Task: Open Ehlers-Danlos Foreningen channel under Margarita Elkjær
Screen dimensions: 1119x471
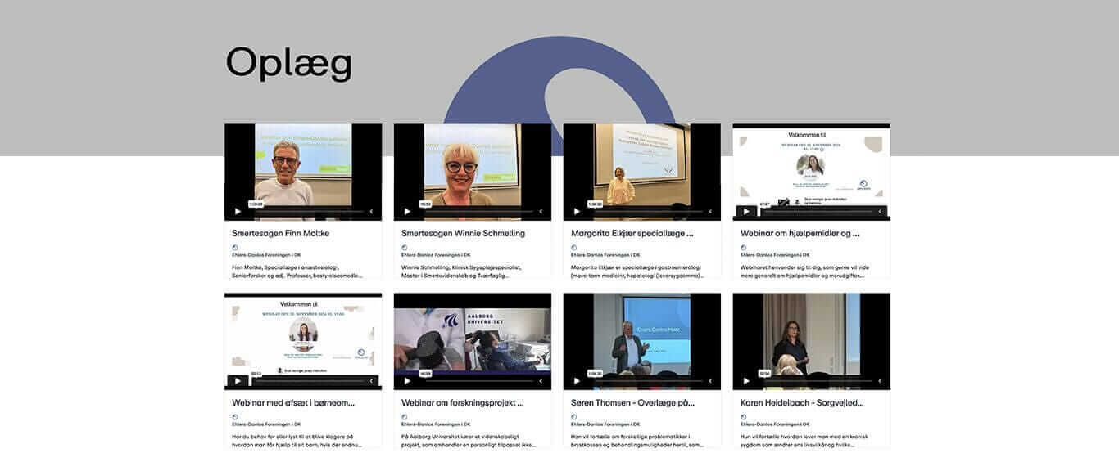Action: [605, 255]
